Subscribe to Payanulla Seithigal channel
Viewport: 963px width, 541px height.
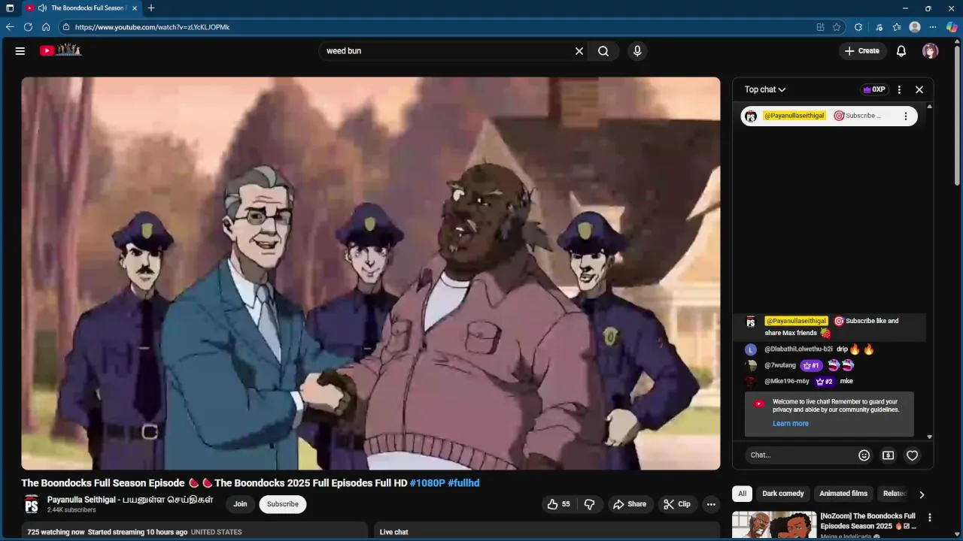point(283,504)
